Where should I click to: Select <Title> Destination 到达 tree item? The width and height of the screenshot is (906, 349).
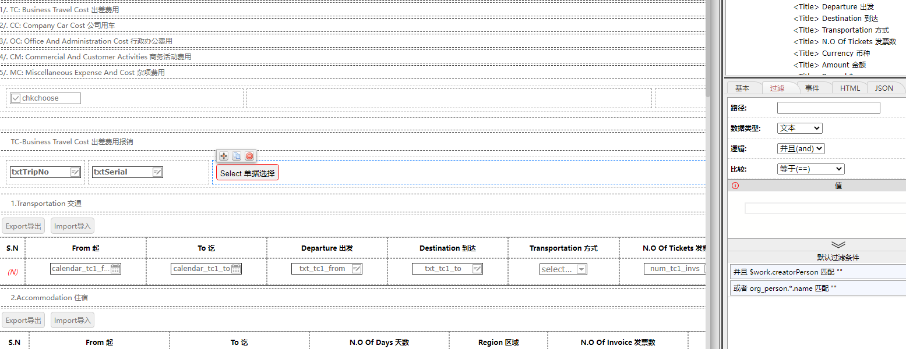pos(836,19)
